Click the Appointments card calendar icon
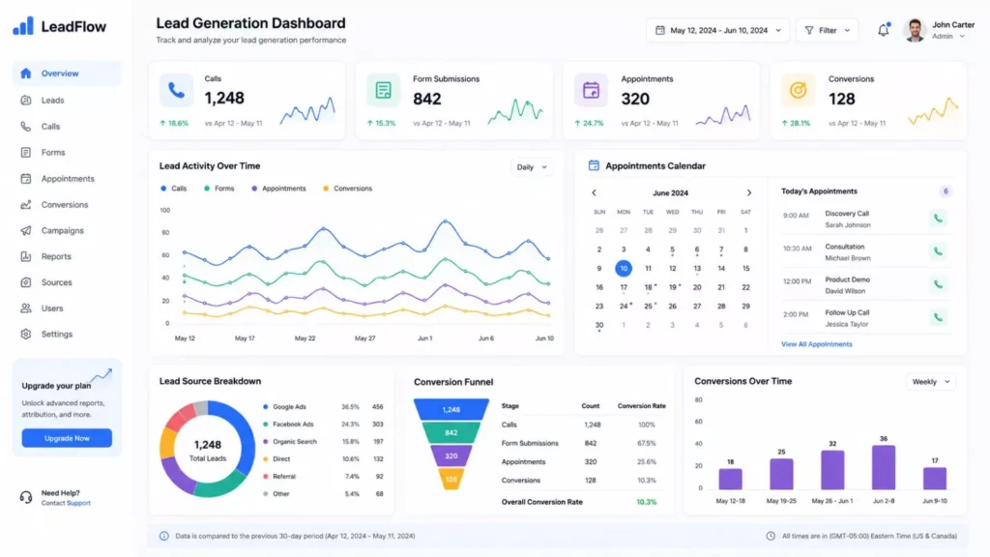The image size is (990, 557). pos(591,90)
